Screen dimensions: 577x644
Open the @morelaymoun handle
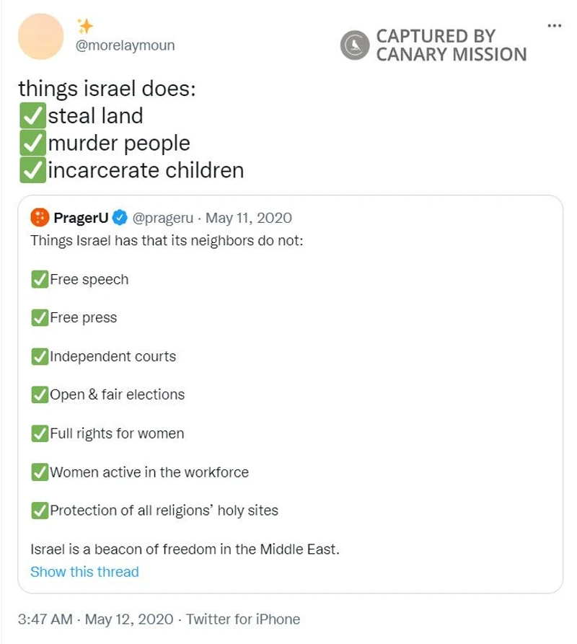125,45
